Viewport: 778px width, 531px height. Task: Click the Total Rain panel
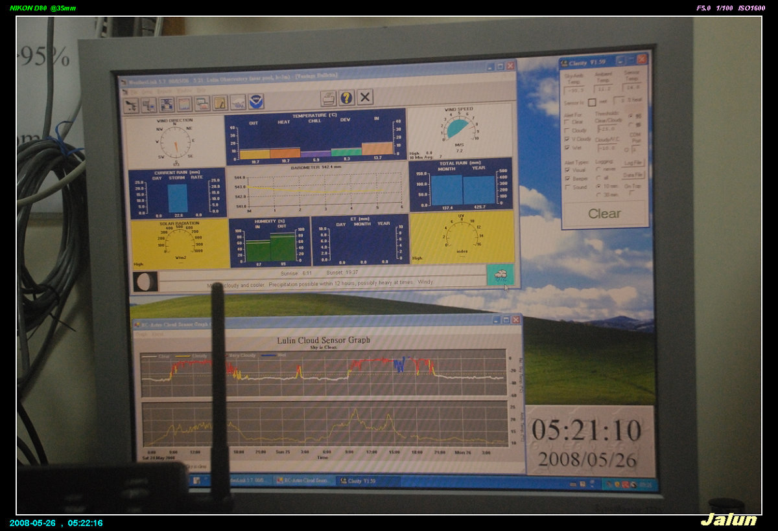(460, 185)
